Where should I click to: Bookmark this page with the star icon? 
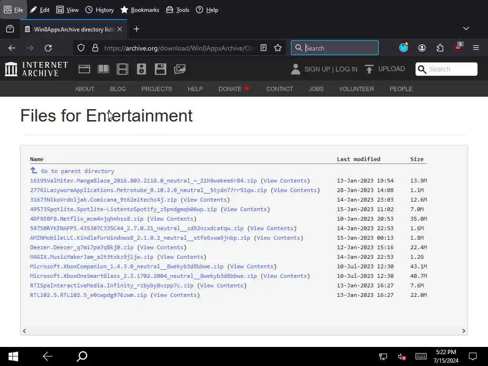278,48
